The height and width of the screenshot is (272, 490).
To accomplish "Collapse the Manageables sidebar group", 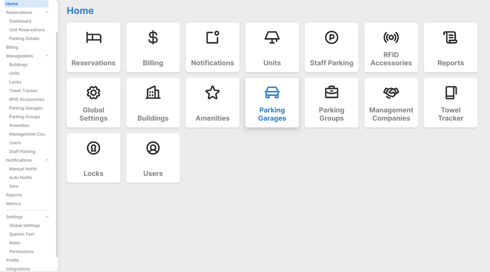I will 47,56.
